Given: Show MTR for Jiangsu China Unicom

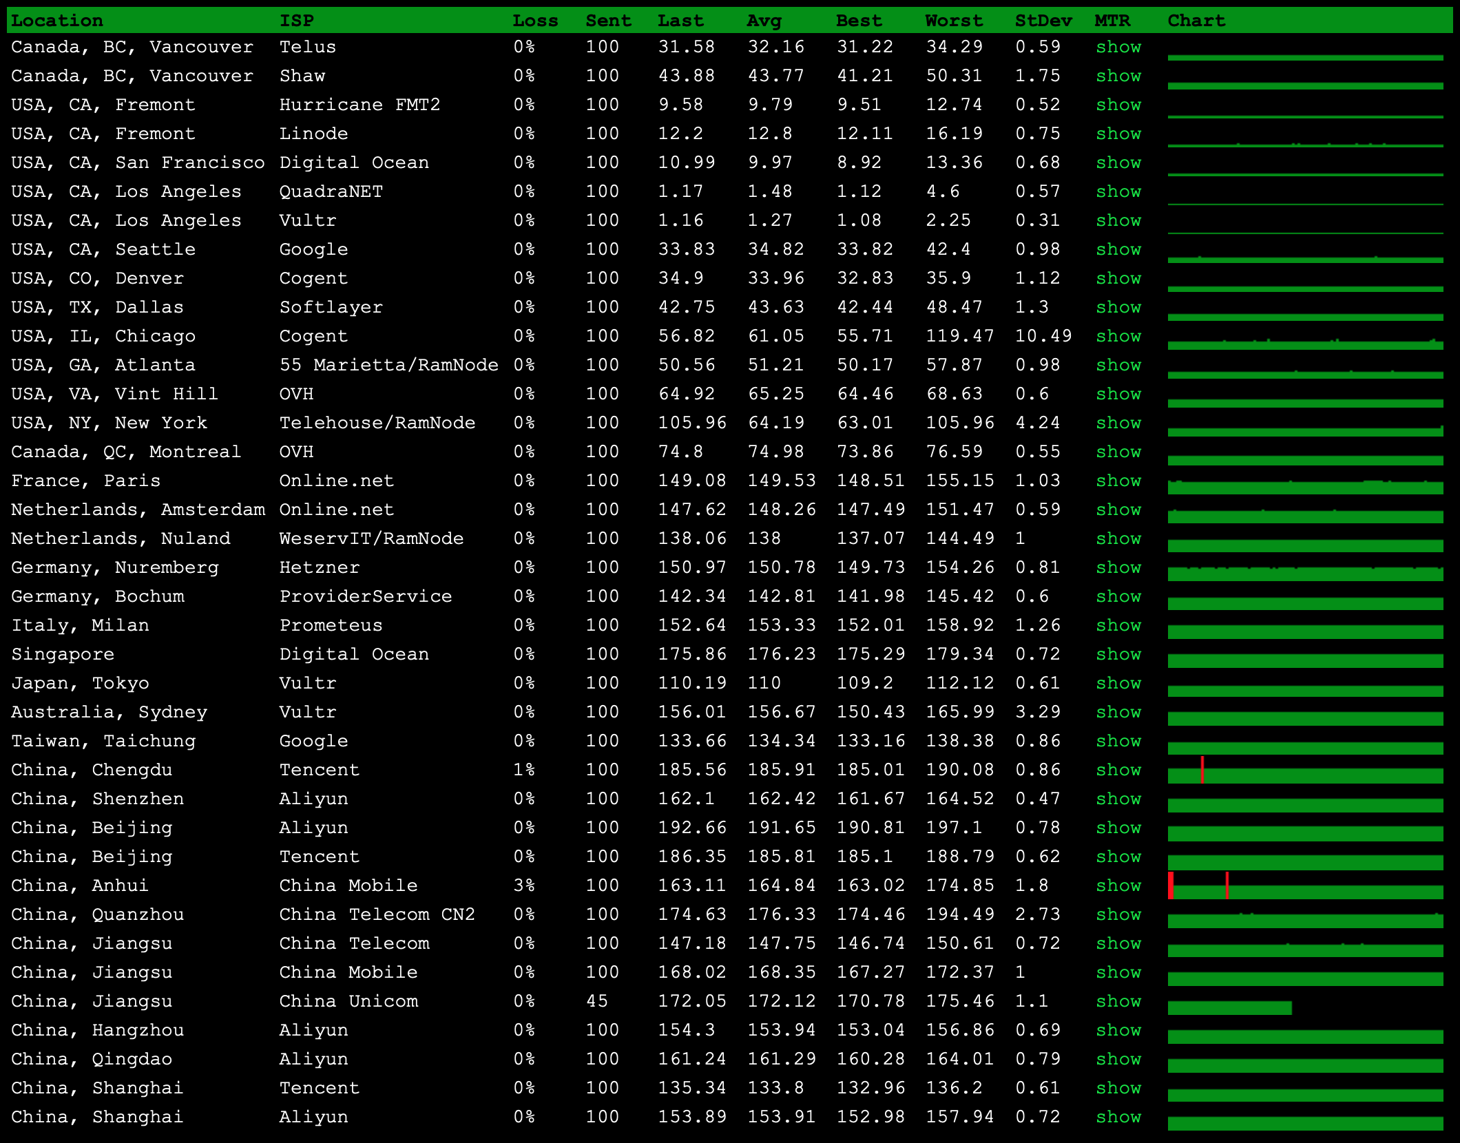Looking at the screenshot, I should click(1118, 1001).
